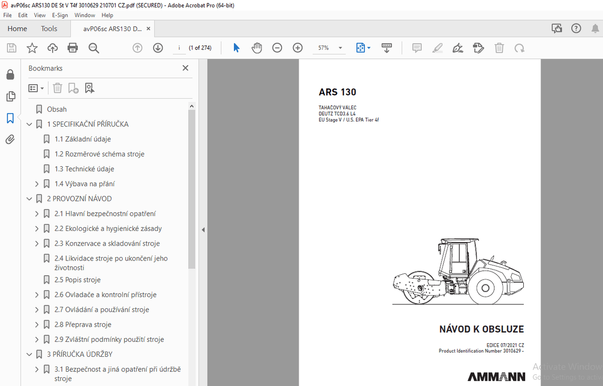Select the Hand tool
The width and height of the screenshot is (603, 386).
[x=256, y=48]
